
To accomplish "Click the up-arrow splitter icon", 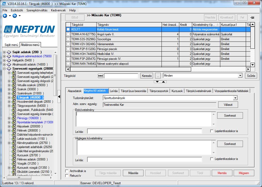I will (x=163, y=82).
